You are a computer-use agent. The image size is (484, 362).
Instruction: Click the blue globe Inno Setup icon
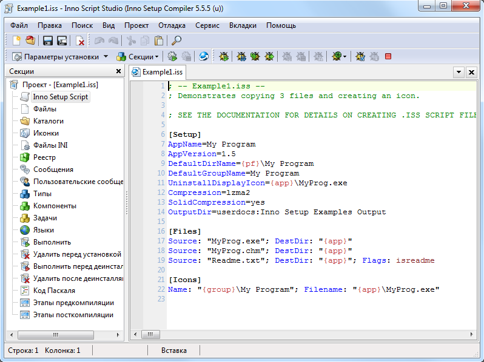204,56
